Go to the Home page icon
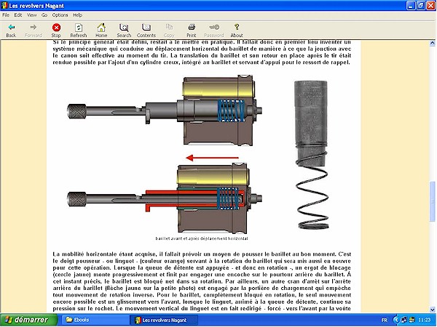 pos(101,30)
